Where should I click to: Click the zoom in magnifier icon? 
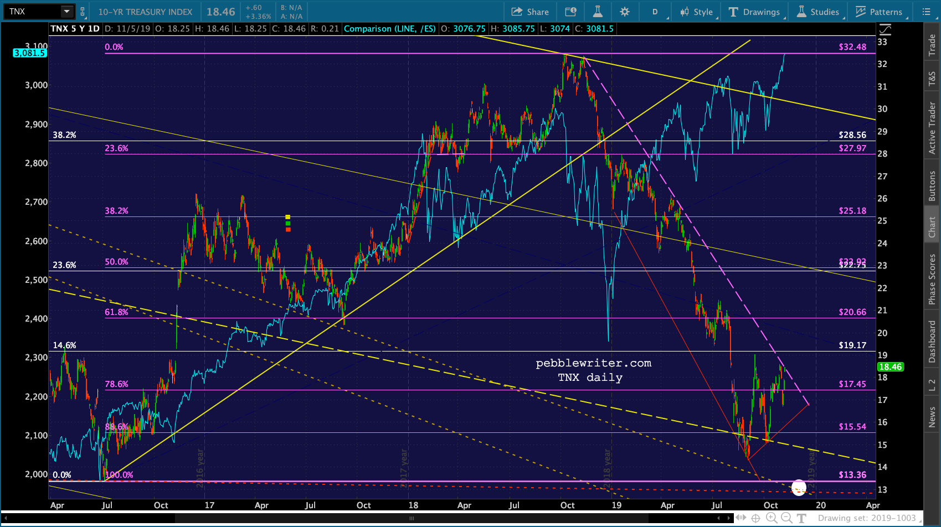(771, 518)
